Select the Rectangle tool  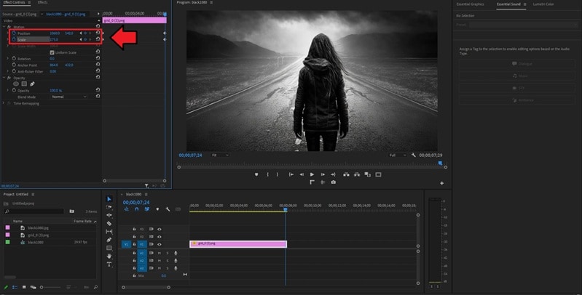click(x=109, y=248)
